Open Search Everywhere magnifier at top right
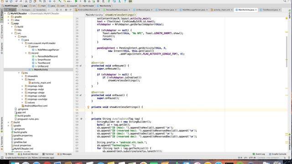 click(285, 1)
